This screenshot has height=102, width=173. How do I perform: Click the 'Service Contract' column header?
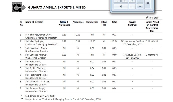coord(132,23)
